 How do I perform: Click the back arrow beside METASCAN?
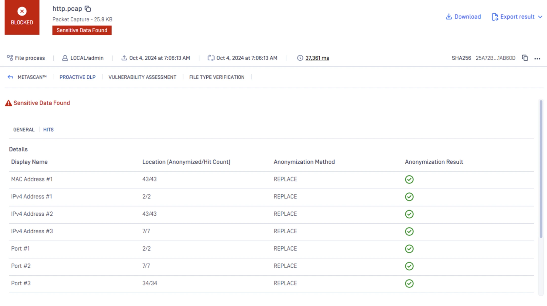(x=10, y=77)
